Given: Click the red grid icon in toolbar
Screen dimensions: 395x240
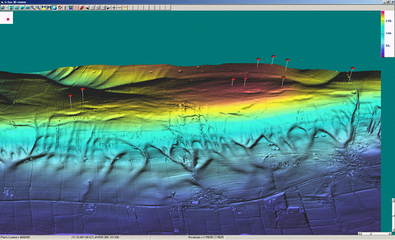Looking at the screenshot, I should point(76,9).
